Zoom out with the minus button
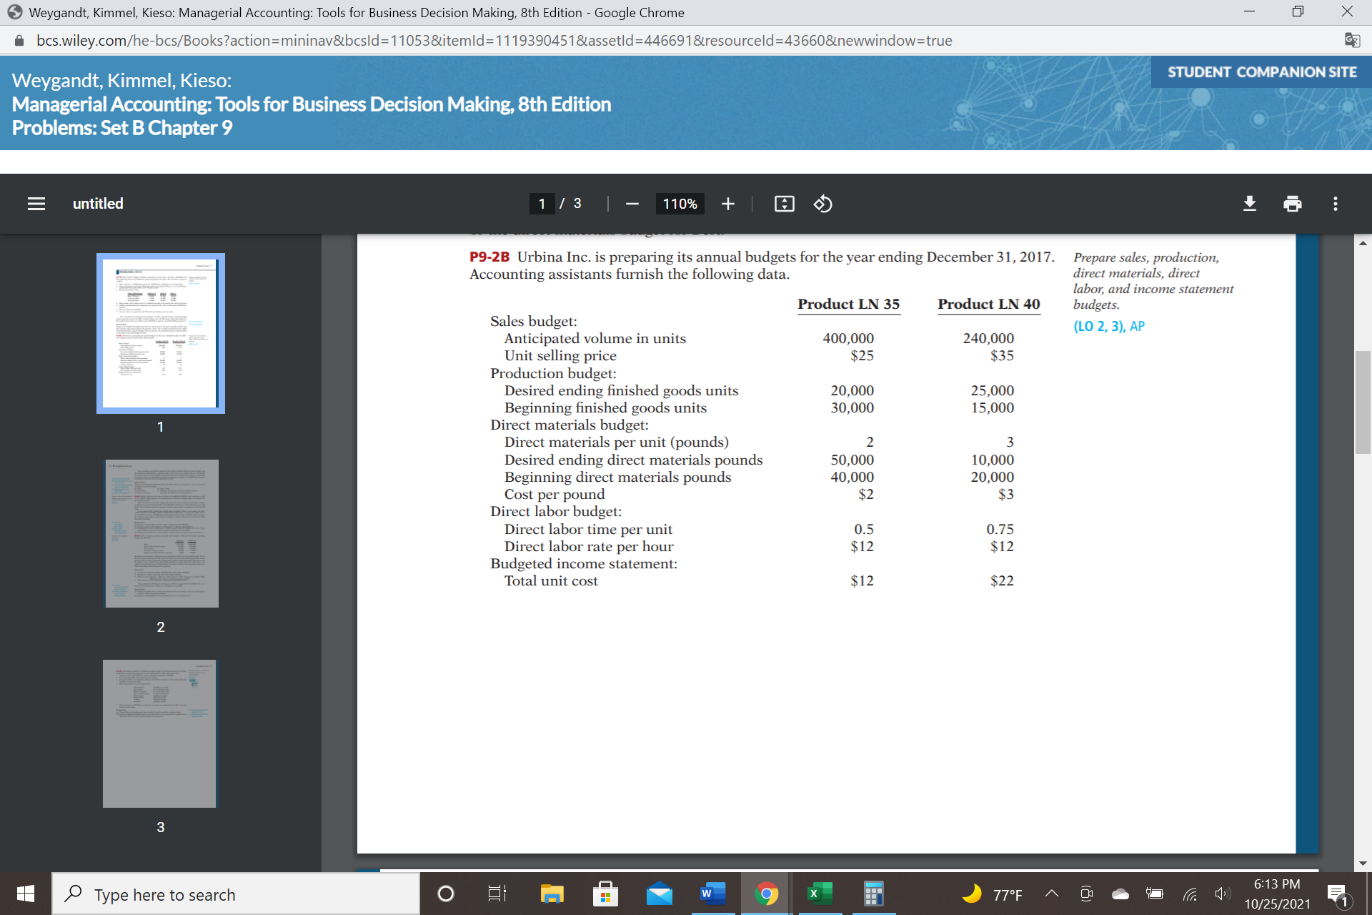The width and height of the screenshot is (1372, 915). point(632,204)
